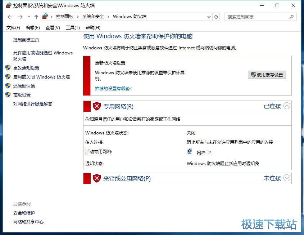The image size is (304, 235).
Task: Go forward using the forward arrow
Action: click(21, 17)
